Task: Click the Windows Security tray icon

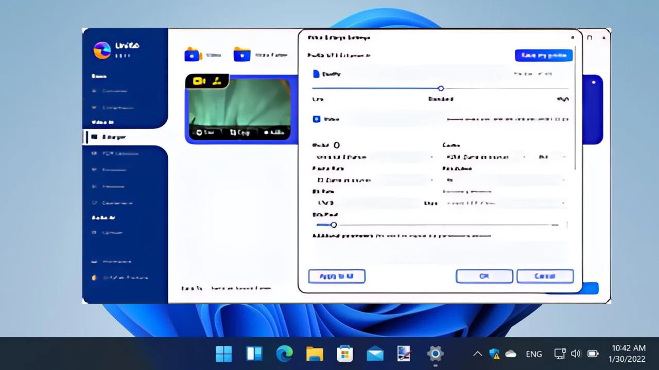Action: (x=494, y=354)
